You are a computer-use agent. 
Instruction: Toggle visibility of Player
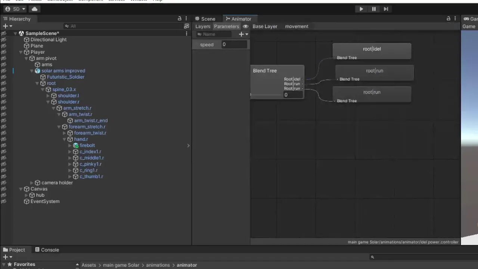click(4, 52)
